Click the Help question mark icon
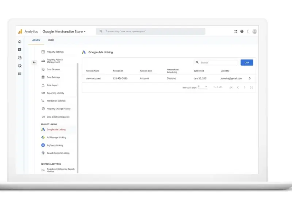This screenshot has height=219, width=292. (x=242, y=32)
